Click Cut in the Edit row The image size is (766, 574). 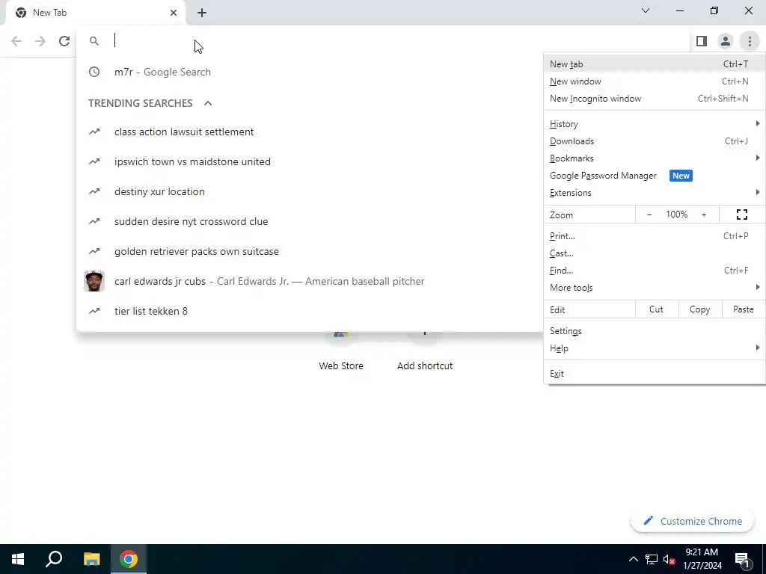coord(657,309)
